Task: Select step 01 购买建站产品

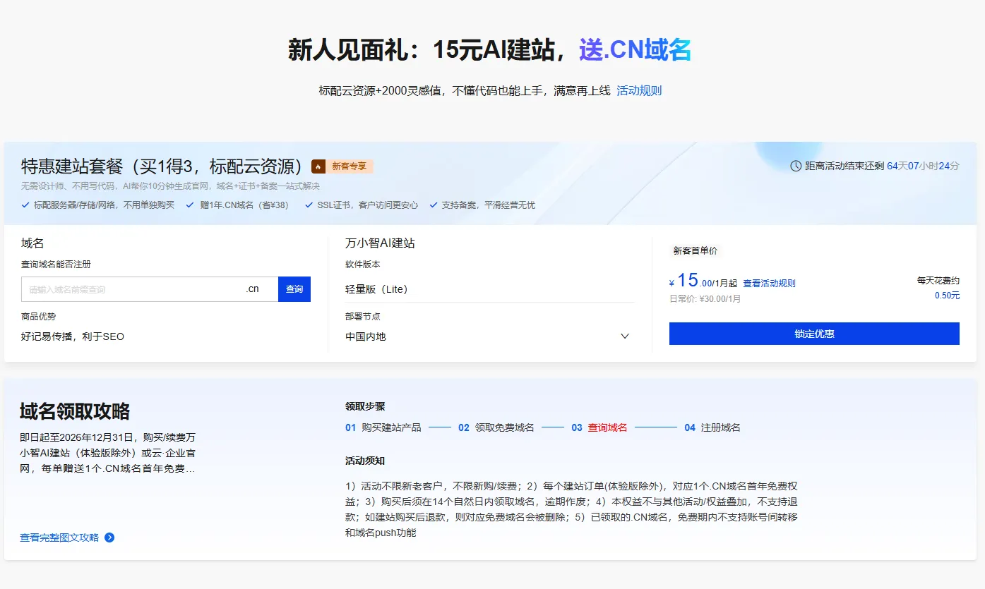Action: click(x=383, y=427)
